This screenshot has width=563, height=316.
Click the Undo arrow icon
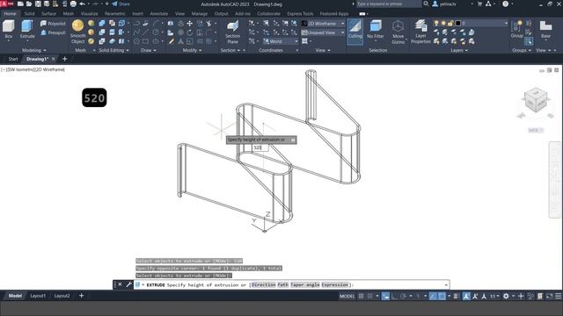[82, 4]
